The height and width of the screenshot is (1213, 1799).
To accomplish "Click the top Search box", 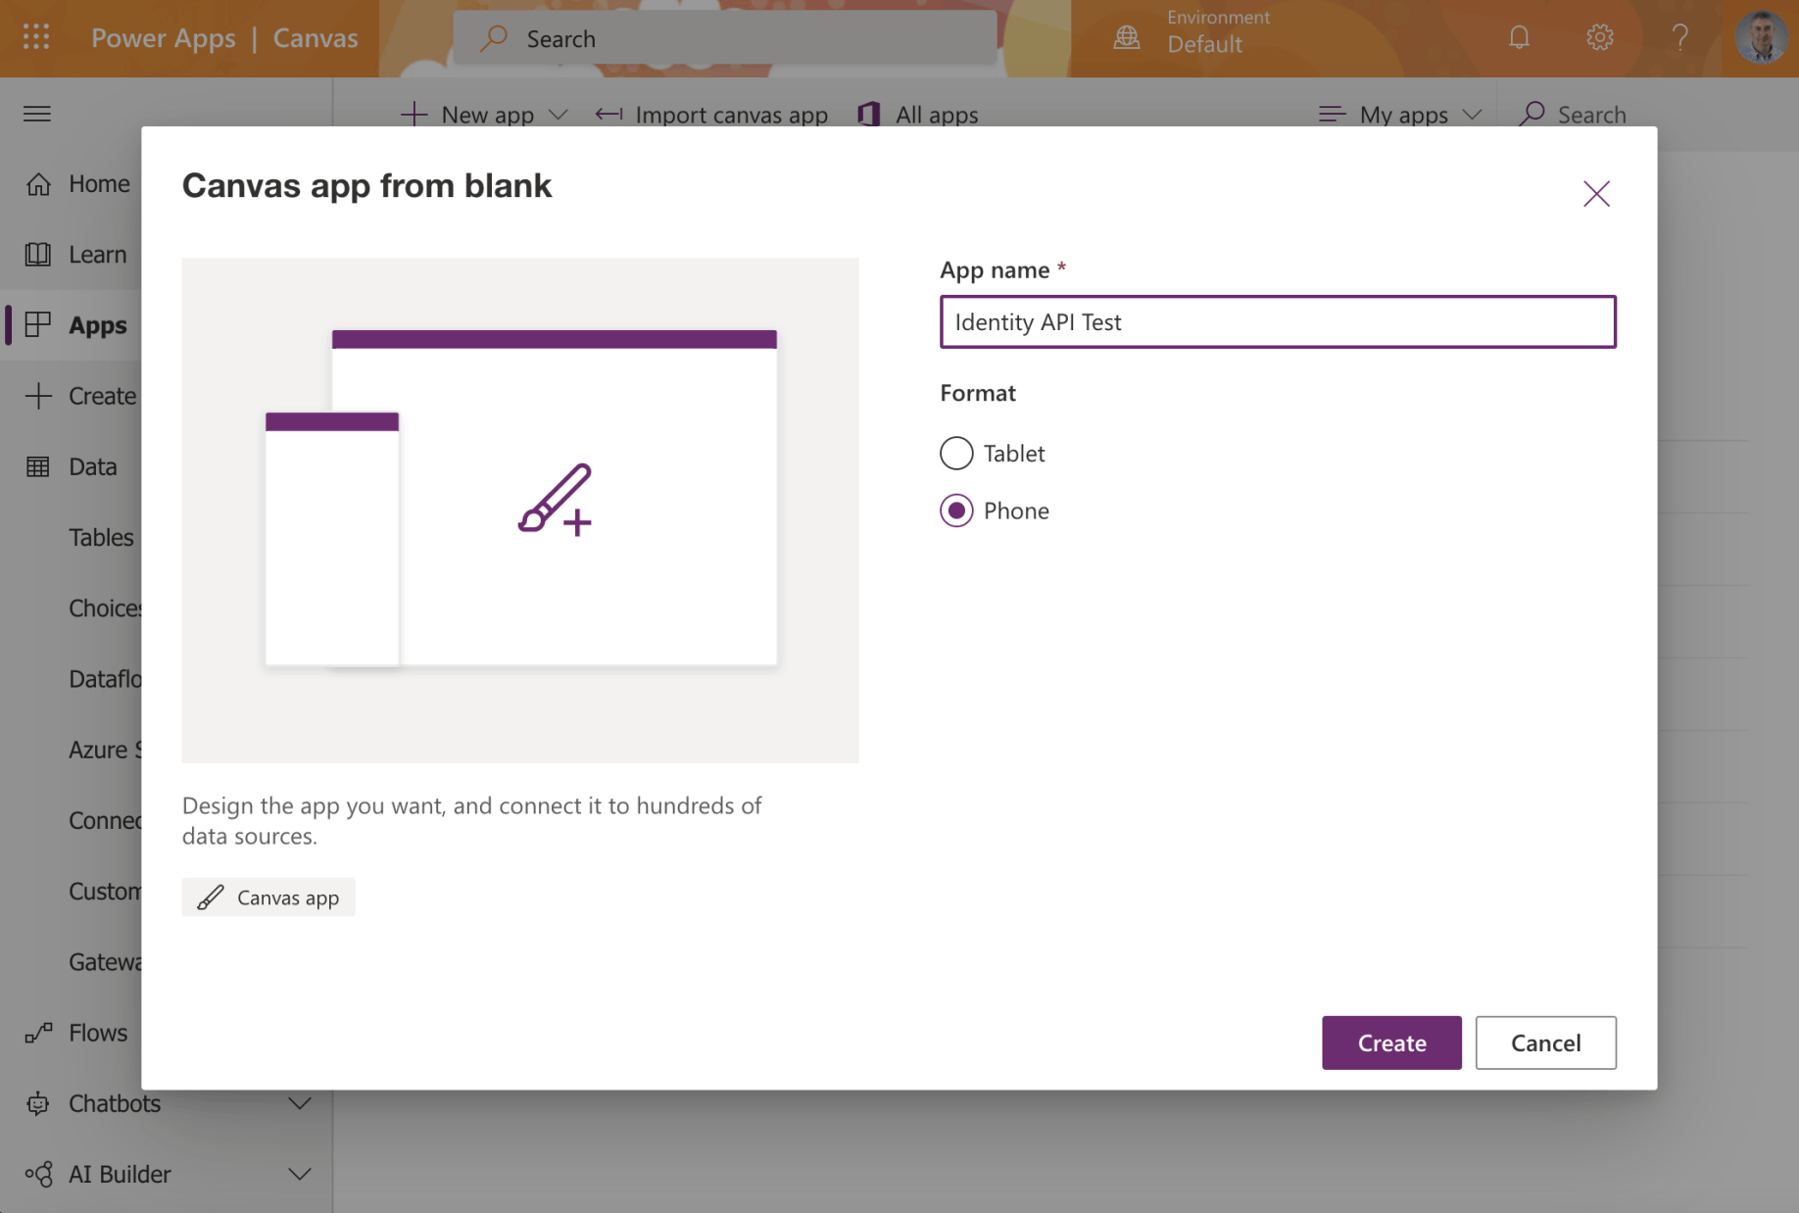I will coord(725,38).
